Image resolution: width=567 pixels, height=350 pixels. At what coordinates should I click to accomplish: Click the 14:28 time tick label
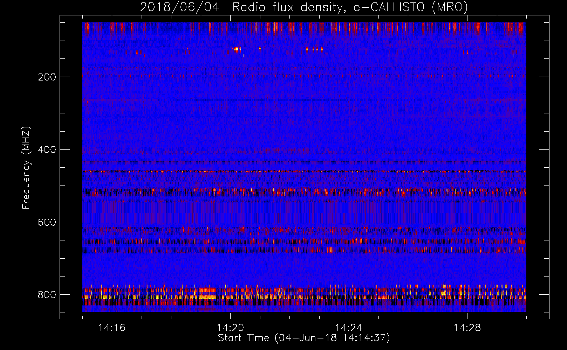(467, 328)
